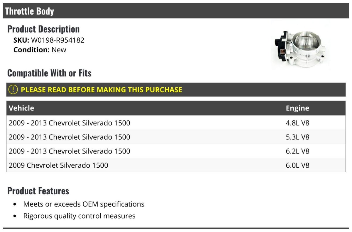Select the 6.0L V8 engine cell
This screenshot has height=232, width=352.
click(297, 165)
